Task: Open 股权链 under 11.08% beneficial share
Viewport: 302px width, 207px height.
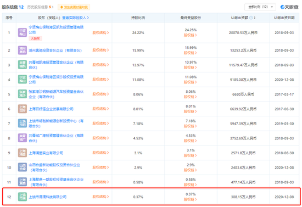Action: [191, 82]
